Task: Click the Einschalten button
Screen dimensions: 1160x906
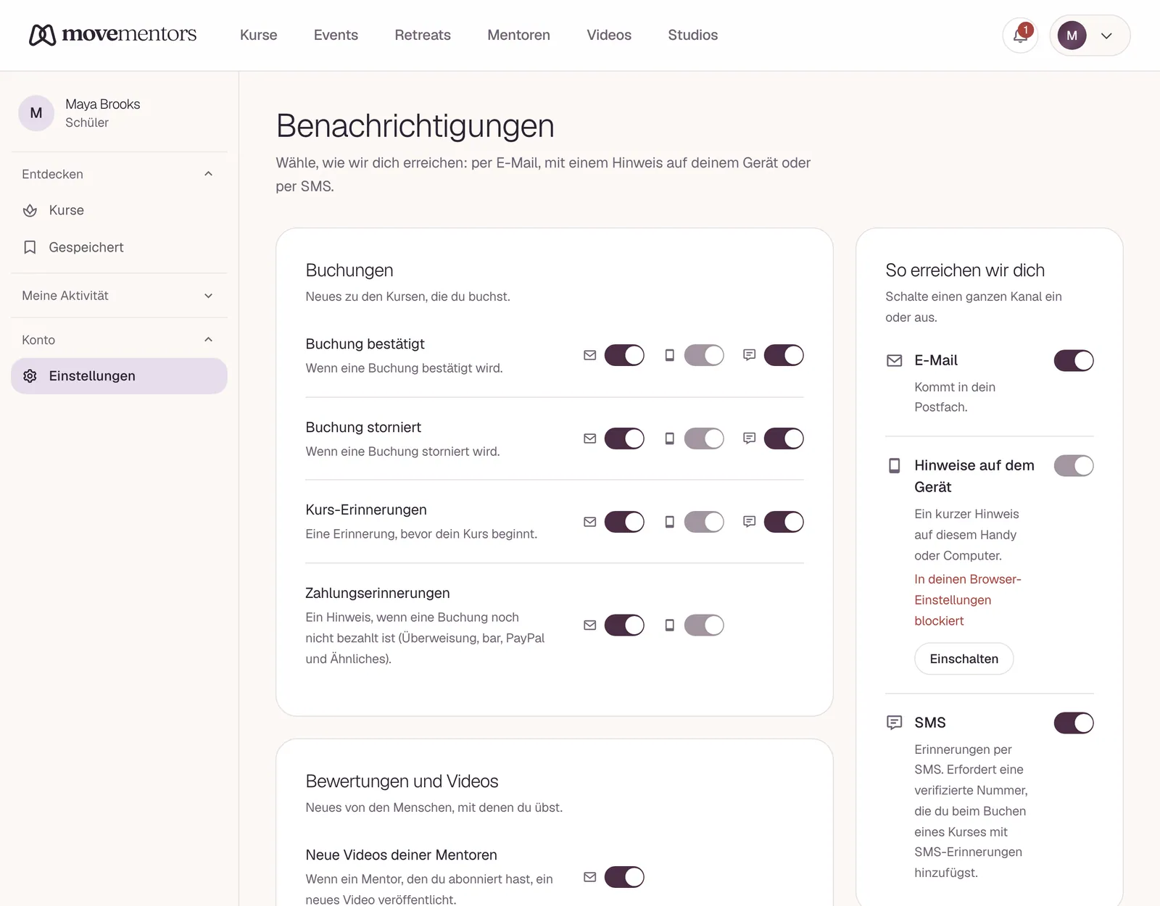Action: 964,659
